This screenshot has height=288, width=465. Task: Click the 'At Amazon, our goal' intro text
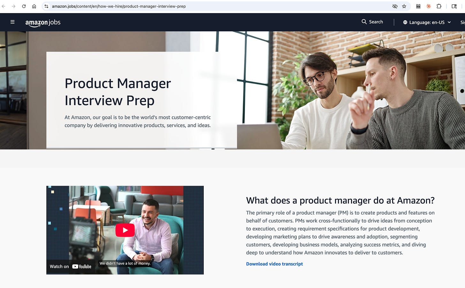click(x=138, y=121)
